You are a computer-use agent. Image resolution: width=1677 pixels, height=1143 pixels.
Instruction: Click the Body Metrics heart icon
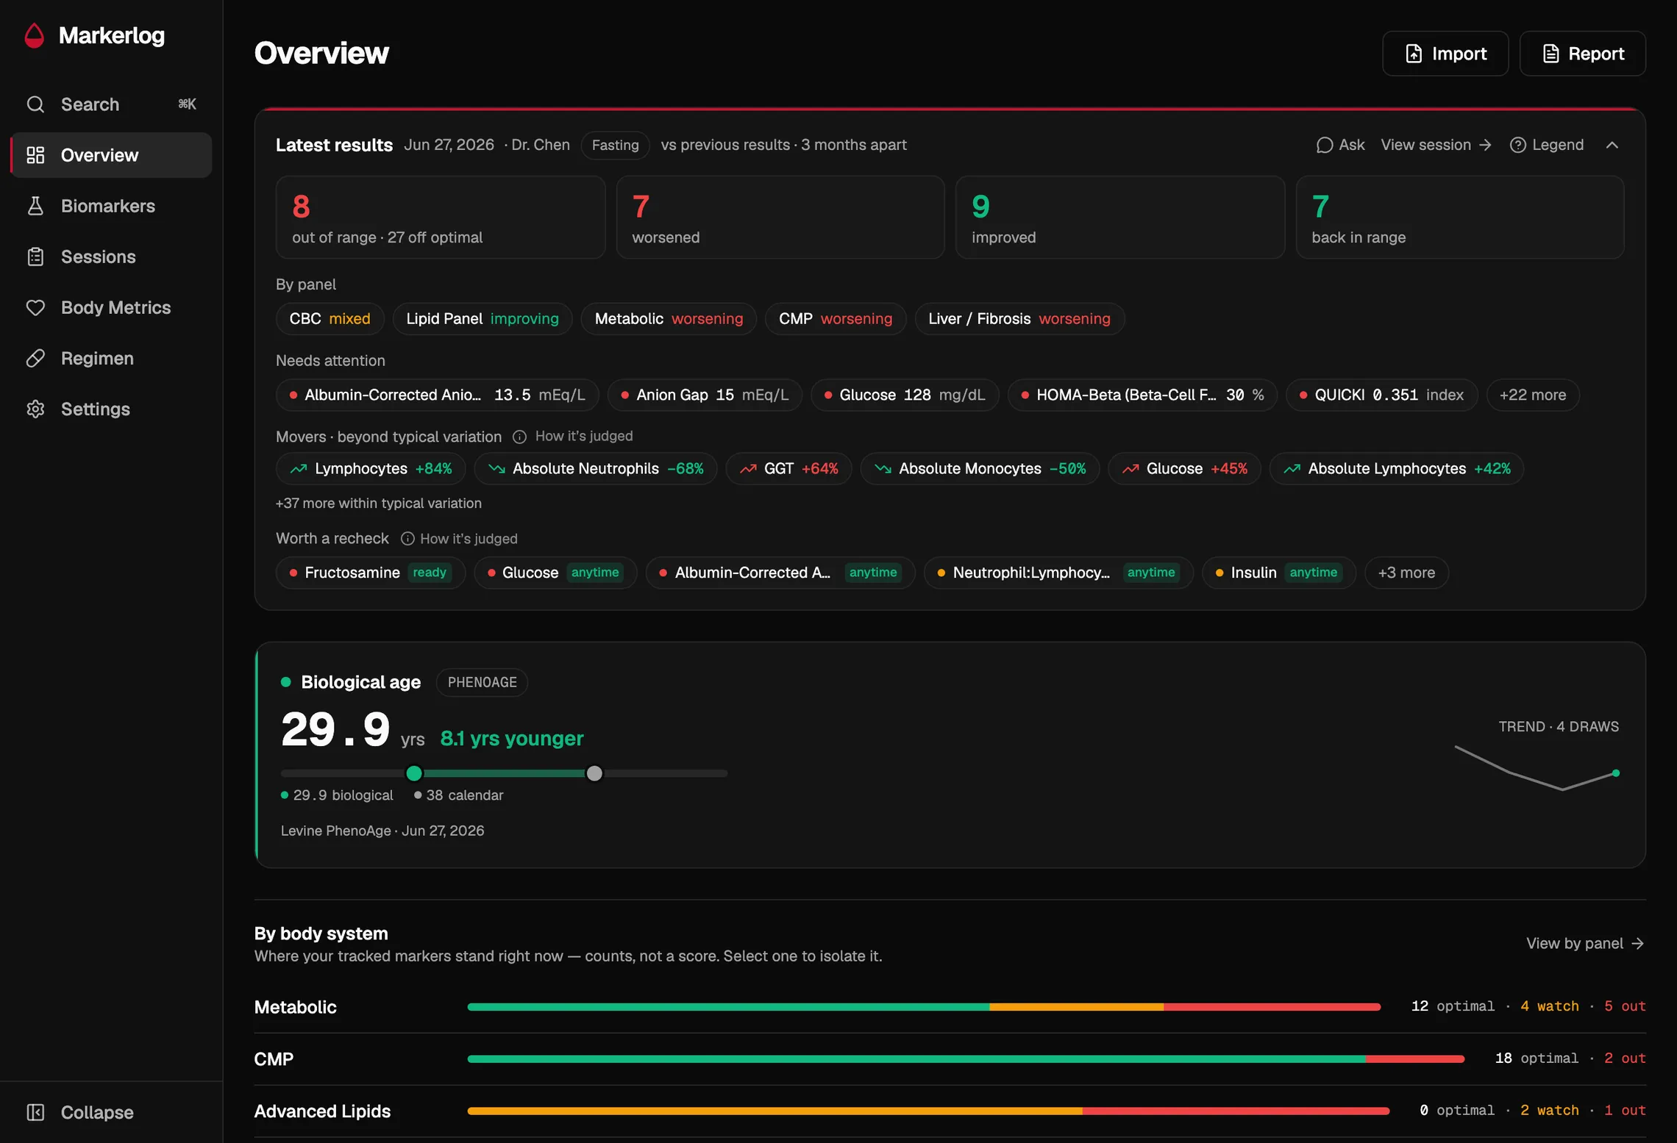pos(35,307)
